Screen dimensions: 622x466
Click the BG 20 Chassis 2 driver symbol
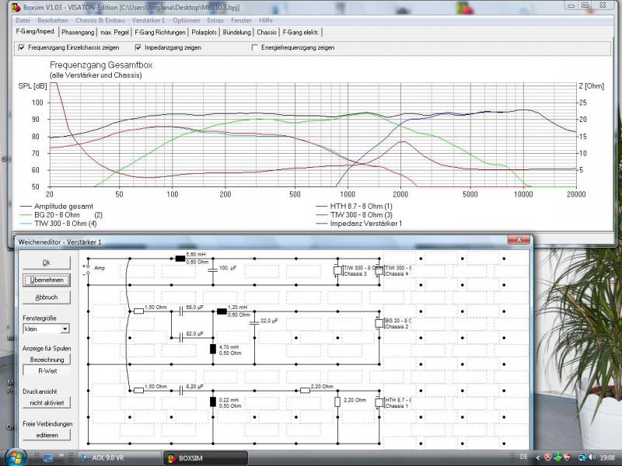coord(379,322)
